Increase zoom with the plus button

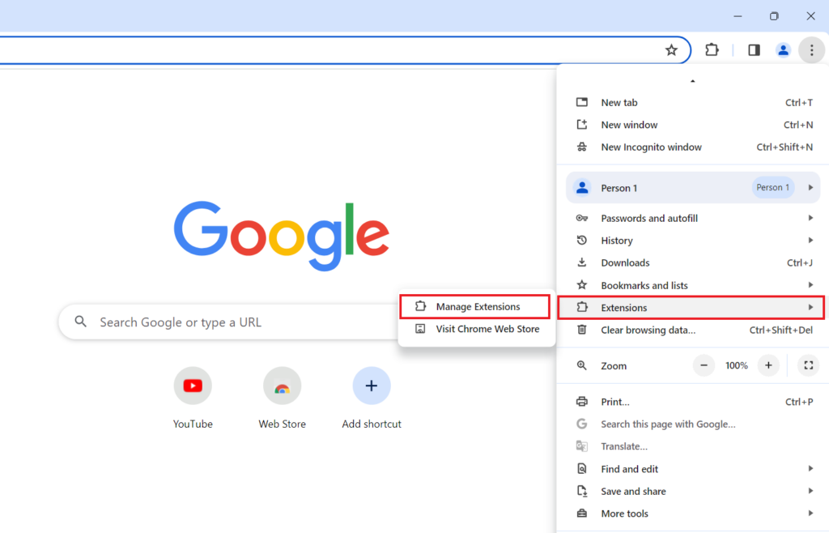(768, 365)
